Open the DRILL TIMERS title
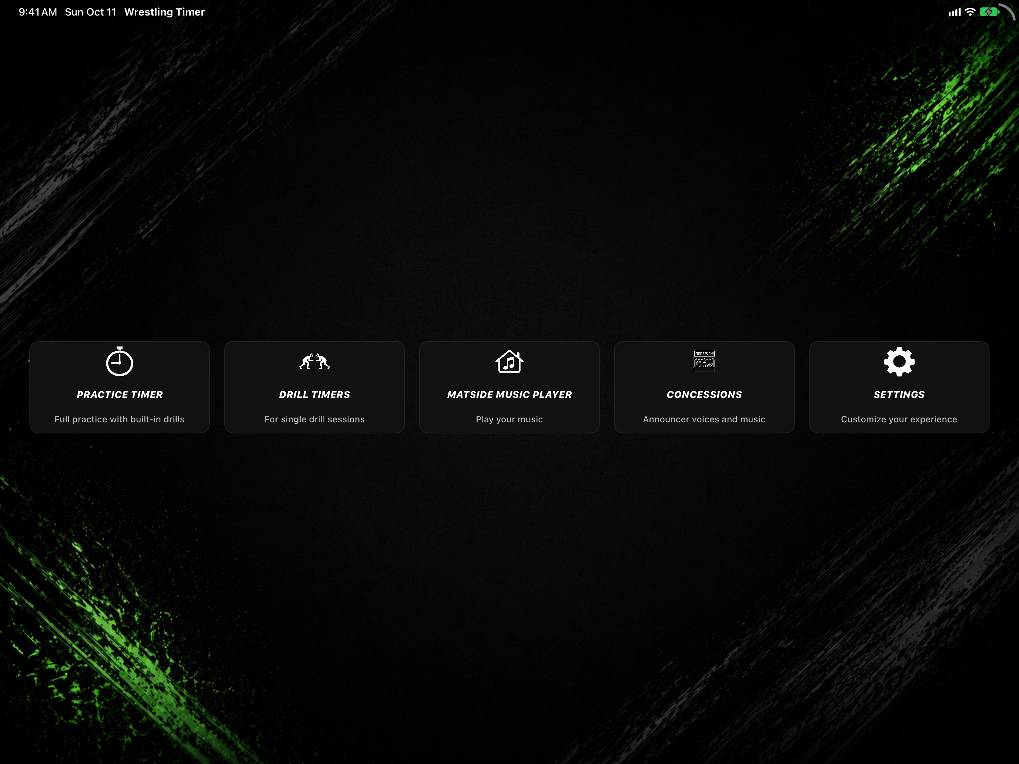The image size is (1019, 764). pyautogui.click(x=314, y=395)
